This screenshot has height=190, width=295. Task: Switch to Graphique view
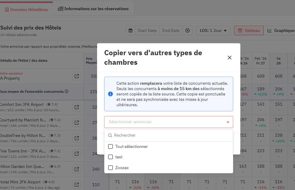[281, 30]
